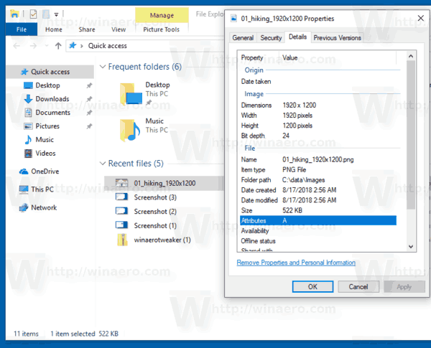
Task: Open Pictures in the navigation pane
Action: pyautogui.click(x=47, y=126)
